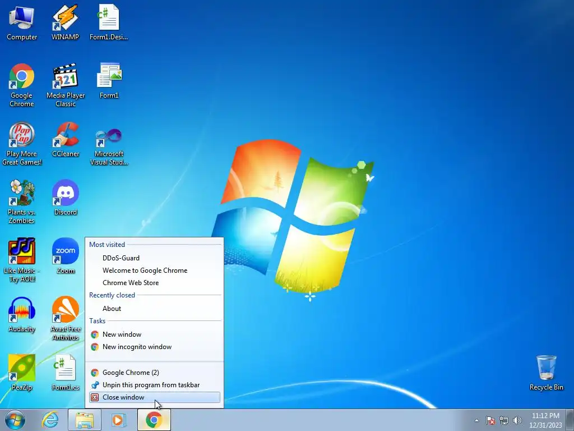Launch Avast Free Antivirus shortcut
Image resolution: width=574 pixels, height=431 pixels.
pyautogui.click(x=66, y=318)
